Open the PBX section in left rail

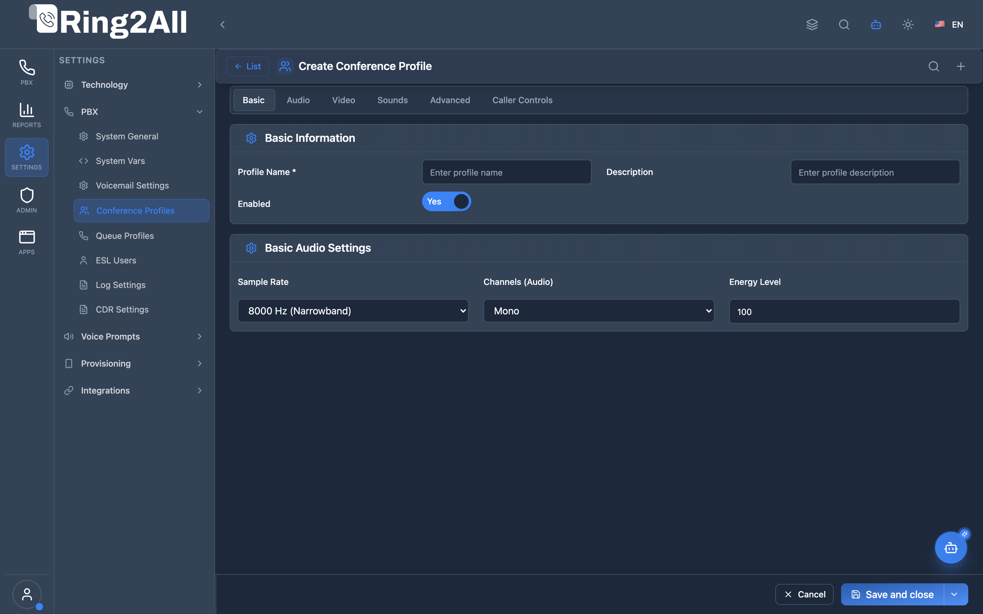pyautogui.click(x=26, y=73)
